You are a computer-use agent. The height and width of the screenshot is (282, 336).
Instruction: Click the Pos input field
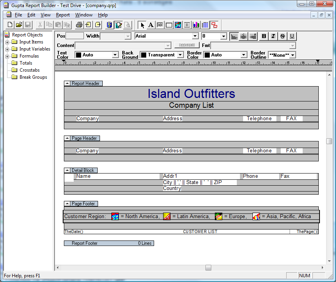74,36
